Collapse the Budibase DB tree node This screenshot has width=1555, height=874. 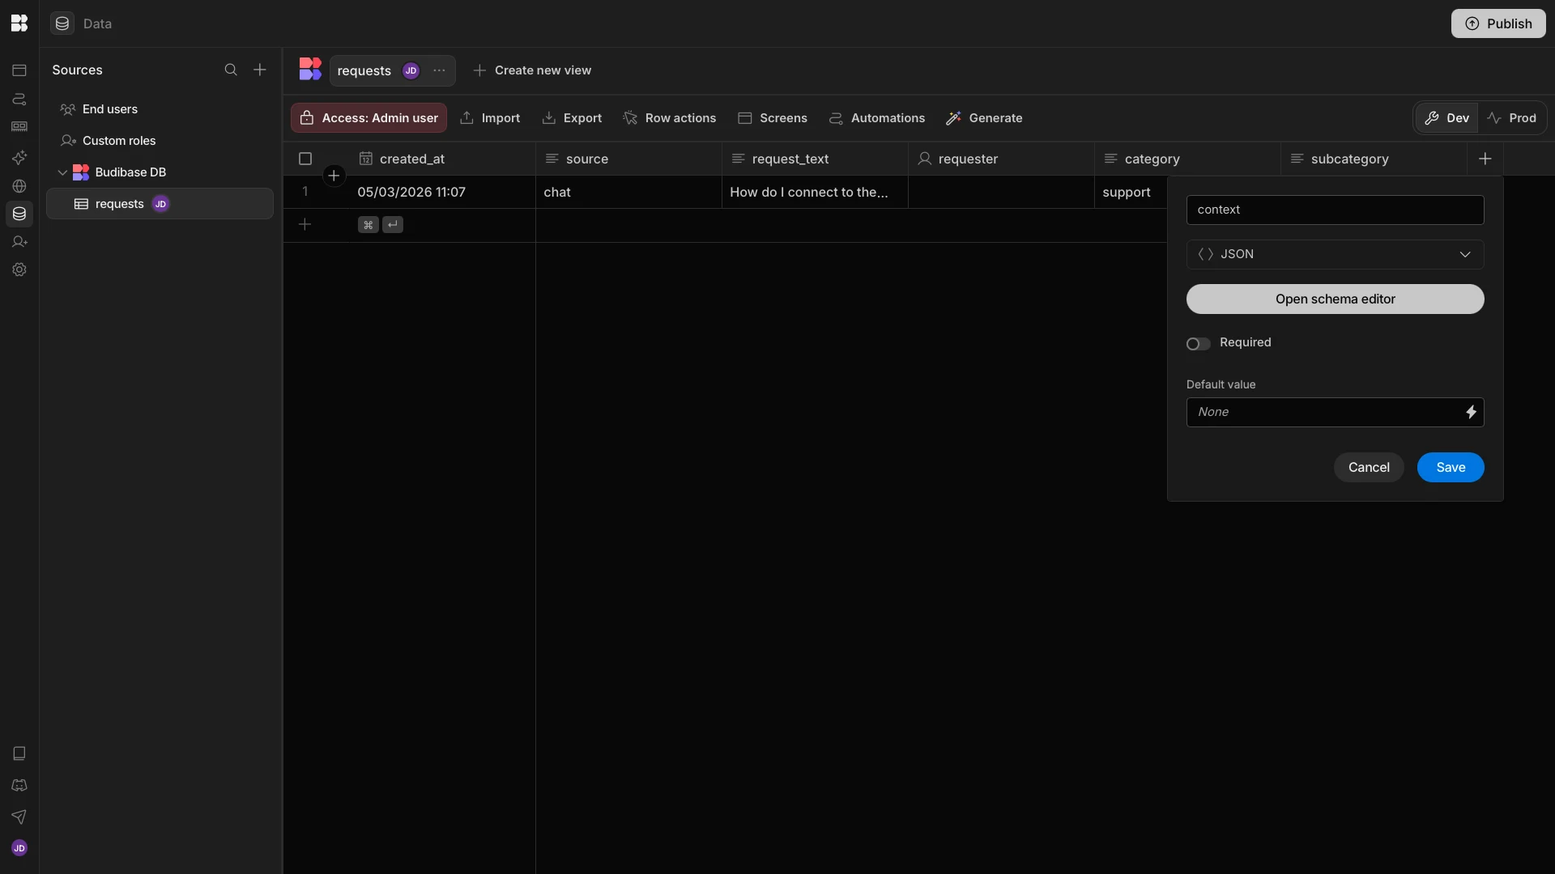[x=62, y=172]
